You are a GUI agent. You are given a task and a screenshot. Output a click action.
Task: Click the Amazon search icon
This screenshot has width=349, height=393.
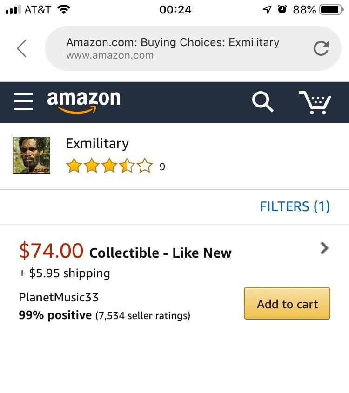(x=262, y=102)
